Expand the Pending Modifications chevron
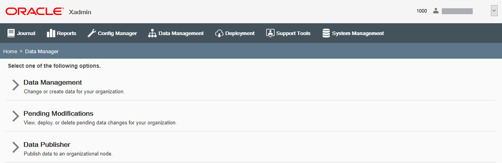Screen dimensions: 502x163 (x=15, y=116)
